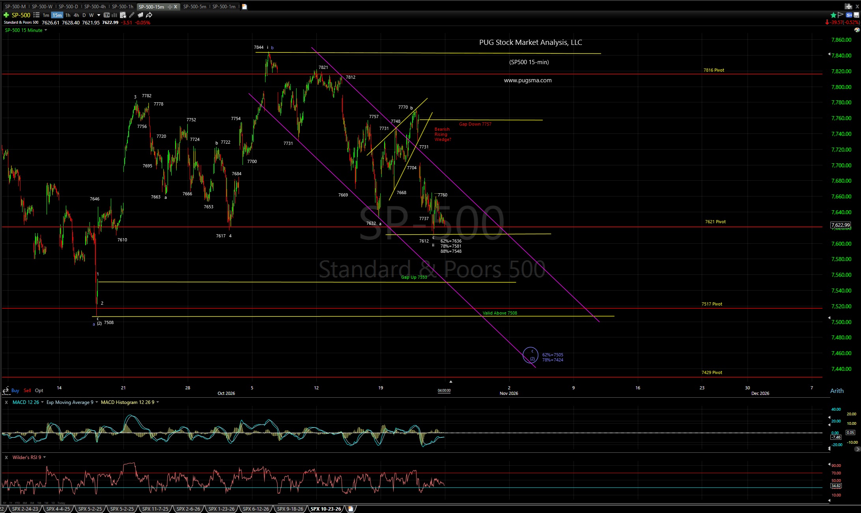Click the floppy disk save icon

click(x=856, y=15)
